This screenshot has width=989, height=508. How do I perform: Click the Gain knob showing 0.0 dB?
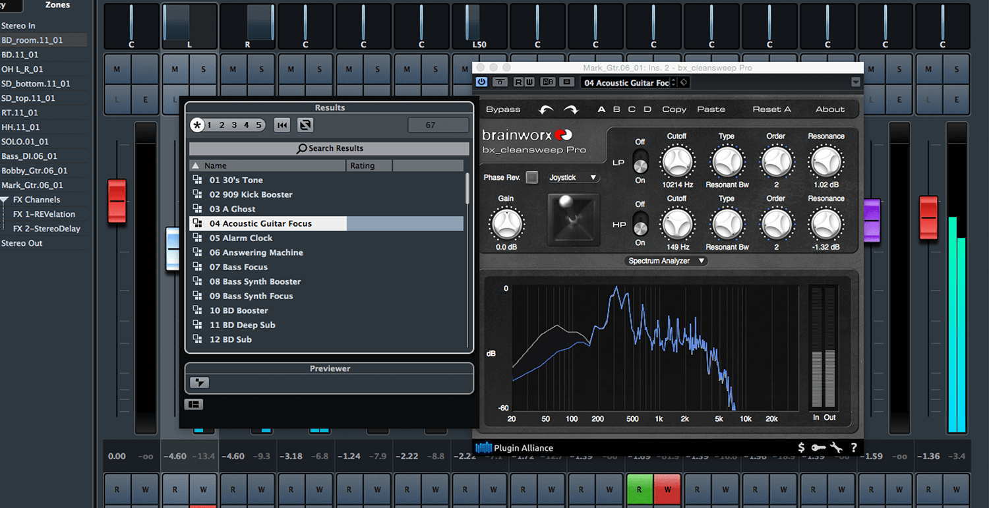(506, 224)
